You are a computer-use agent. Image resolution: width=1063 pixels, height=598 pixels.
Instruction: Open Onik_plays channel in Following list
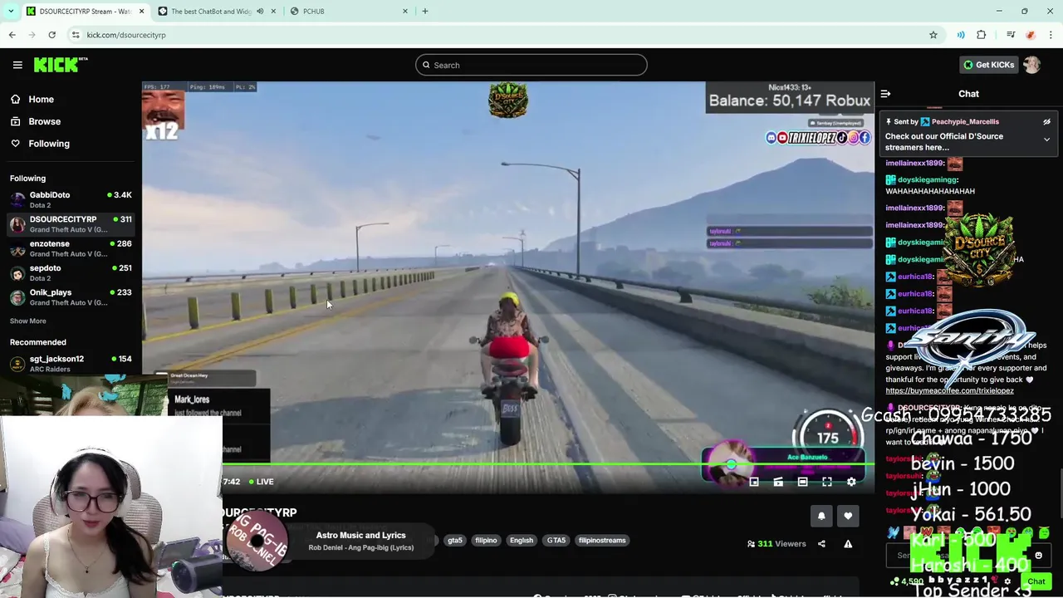click(x=71, y=297)
